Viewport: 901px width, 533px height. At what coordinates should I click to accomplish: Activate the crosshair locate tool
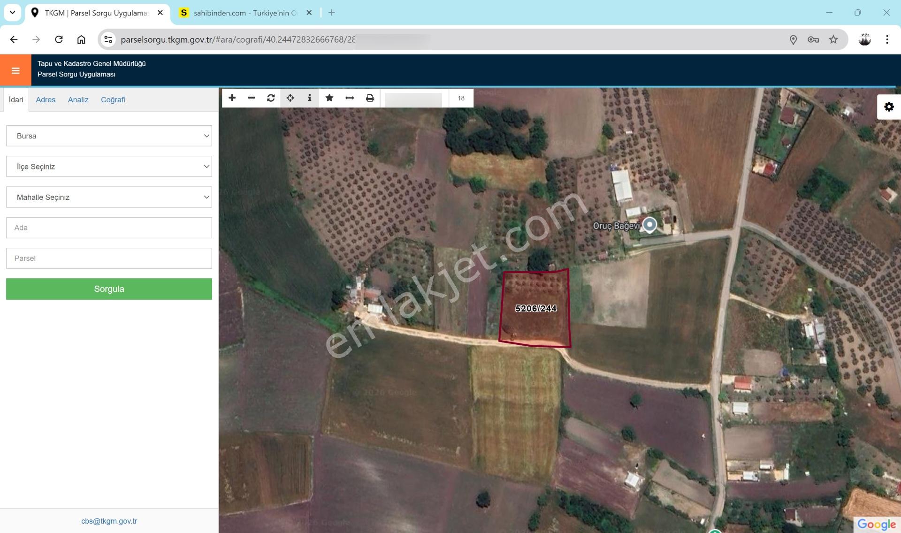point(290,98)
